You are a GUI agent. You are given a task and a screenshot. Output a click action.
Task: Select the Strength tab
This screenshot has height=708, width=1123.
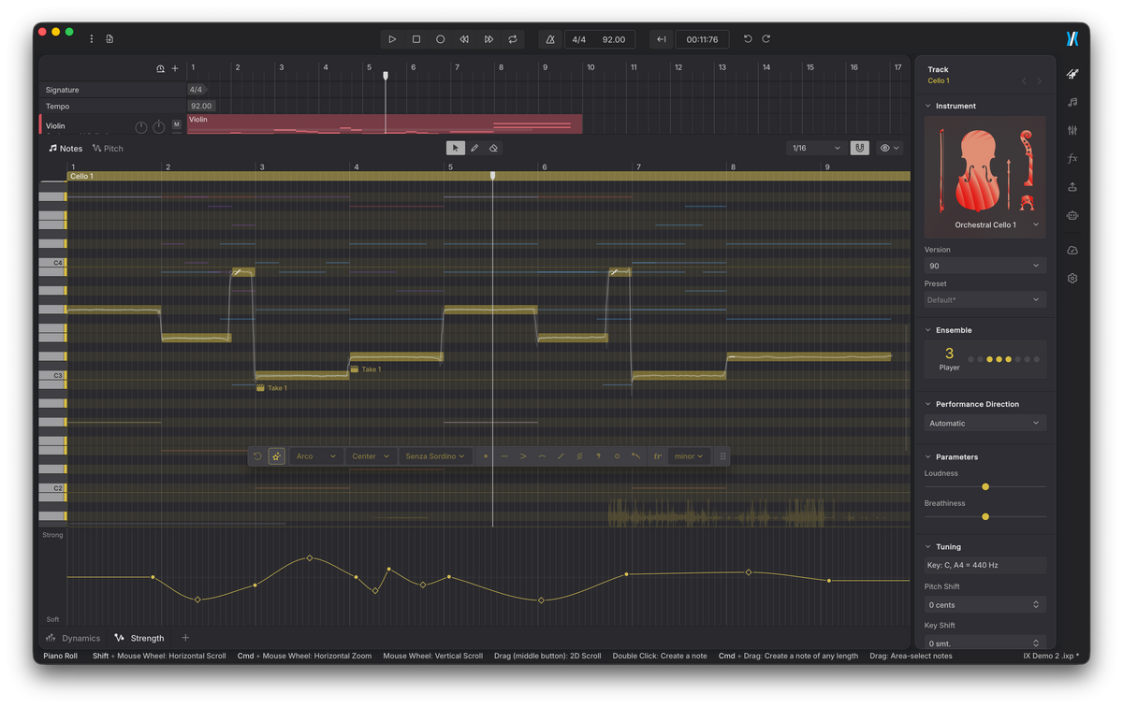(139, 638)
